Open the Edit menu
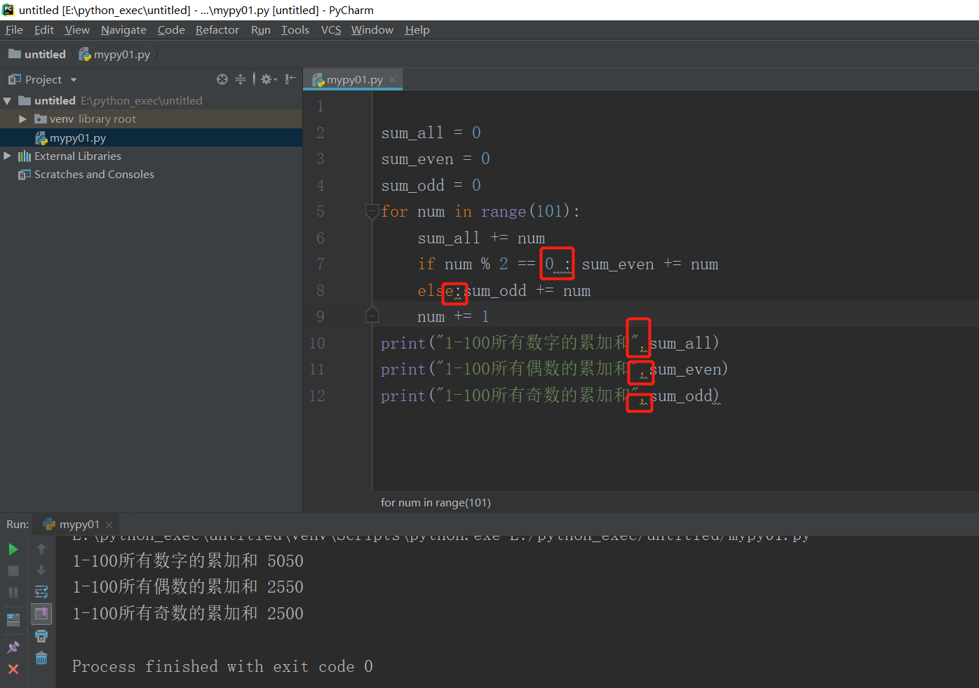 tap(43, 29)
